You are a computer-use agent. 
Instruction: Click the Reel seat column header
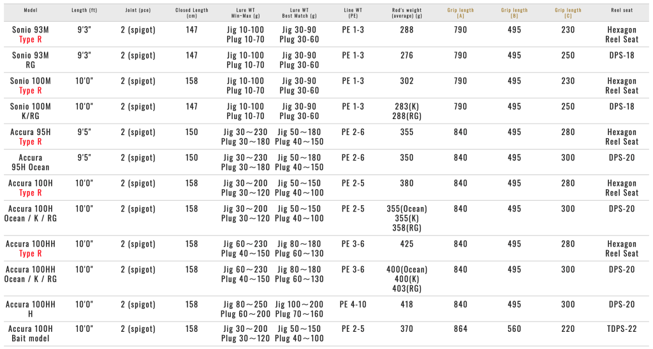(621, 11)
